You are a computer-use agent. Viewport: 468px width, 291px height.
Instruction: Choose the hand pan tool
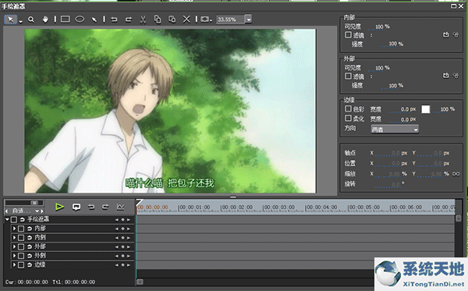pyautogui.click(x=45, y=20)
